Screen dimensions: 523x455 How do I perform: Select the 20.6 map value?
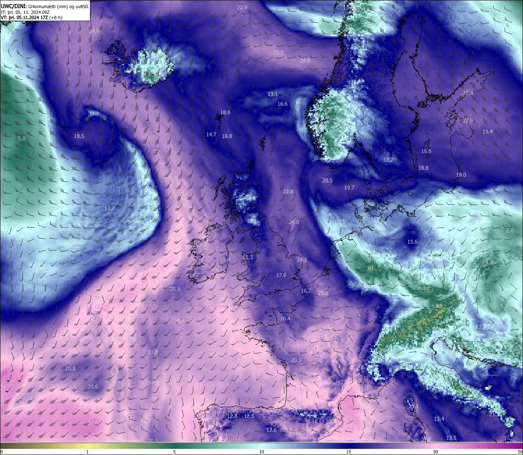point(93,386)
